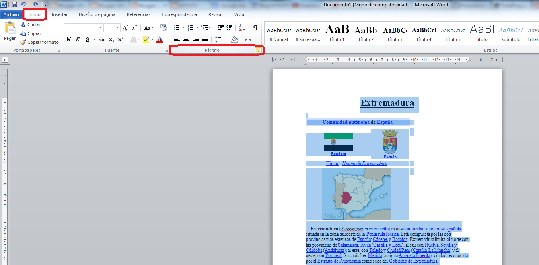Toggle bold with the N button
Viewport: 539px width, 265px height.
tap(68, 39)
